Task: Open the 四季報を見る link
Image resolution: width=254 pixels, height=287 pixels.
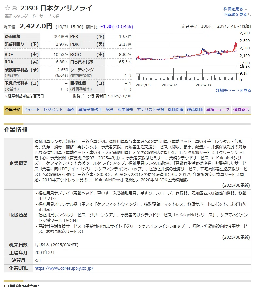Action: click(235, 15)
